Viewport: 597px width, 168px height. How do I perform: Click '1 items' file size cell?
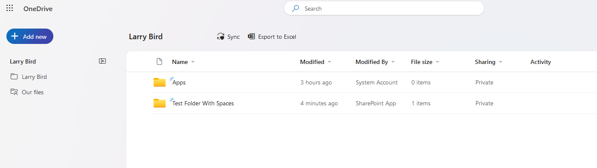click(421, 103)
